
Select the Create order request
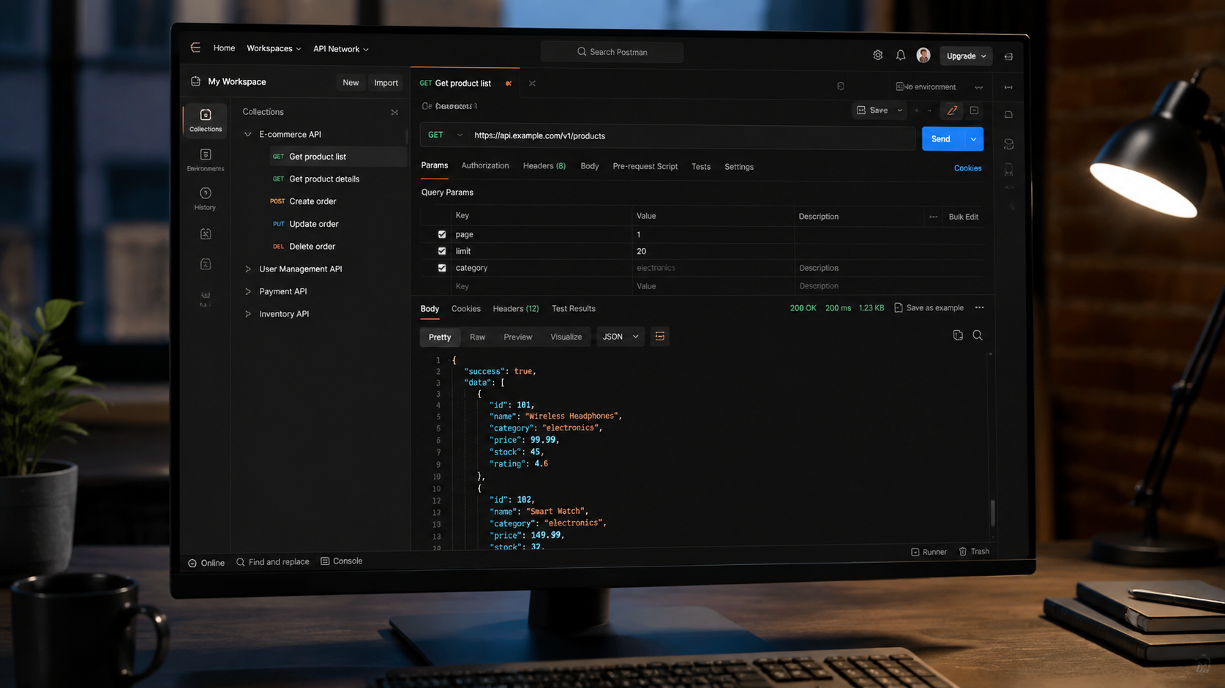coord(313,201)
